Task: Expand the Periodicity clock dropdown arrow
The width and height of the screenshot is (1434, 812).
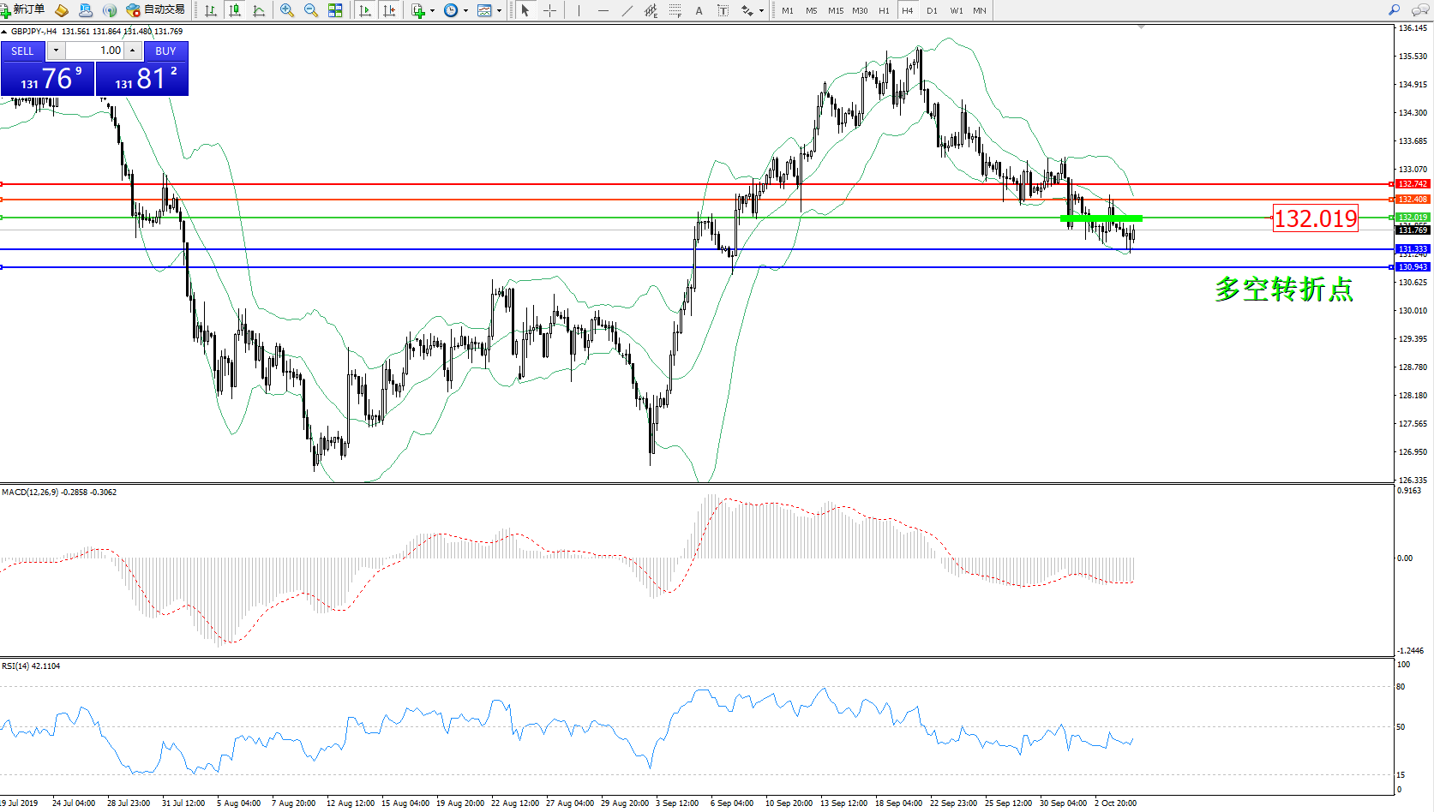Action: (465, 11)
